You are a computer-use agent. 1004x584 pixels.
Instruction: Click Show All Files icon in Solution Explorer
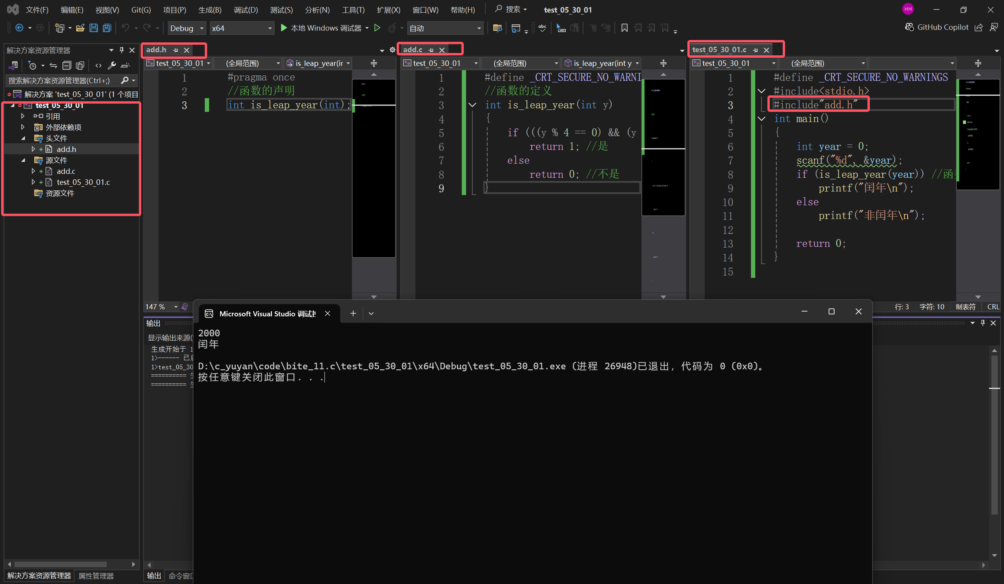click(80, 66)
